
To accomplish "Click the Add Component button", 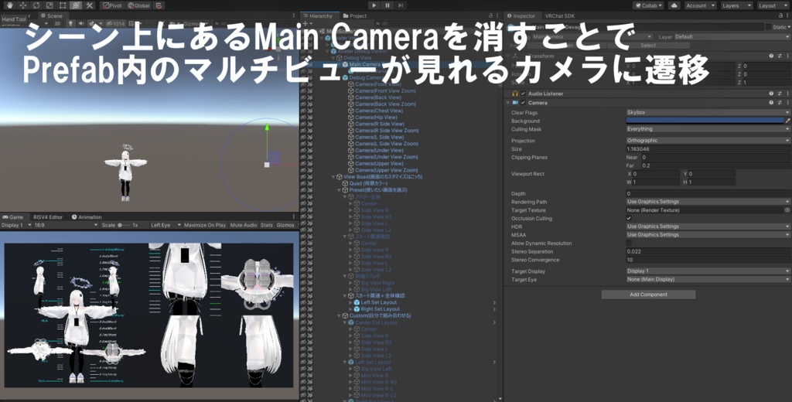I will click(x=648, y=295).
